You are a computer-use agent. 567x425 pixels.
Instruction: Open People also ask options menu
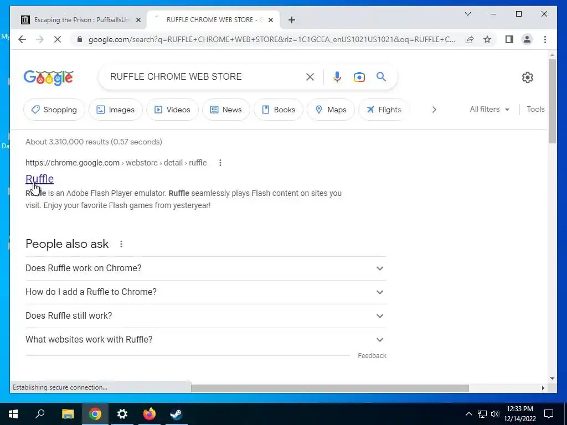click(121, 244)
